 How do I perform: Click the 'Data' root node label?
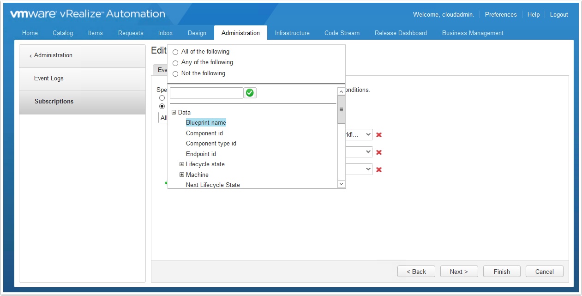184,112
